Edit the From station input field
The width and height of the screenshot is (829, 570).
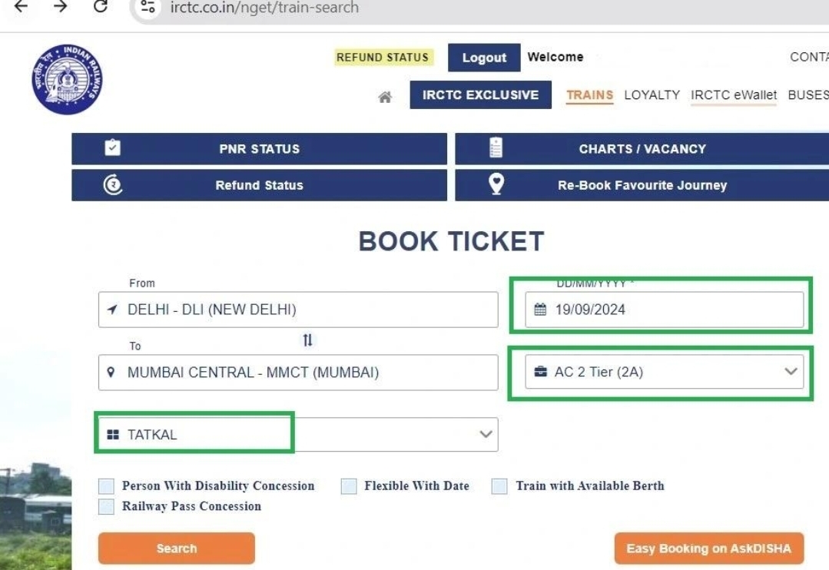point(298,310)
